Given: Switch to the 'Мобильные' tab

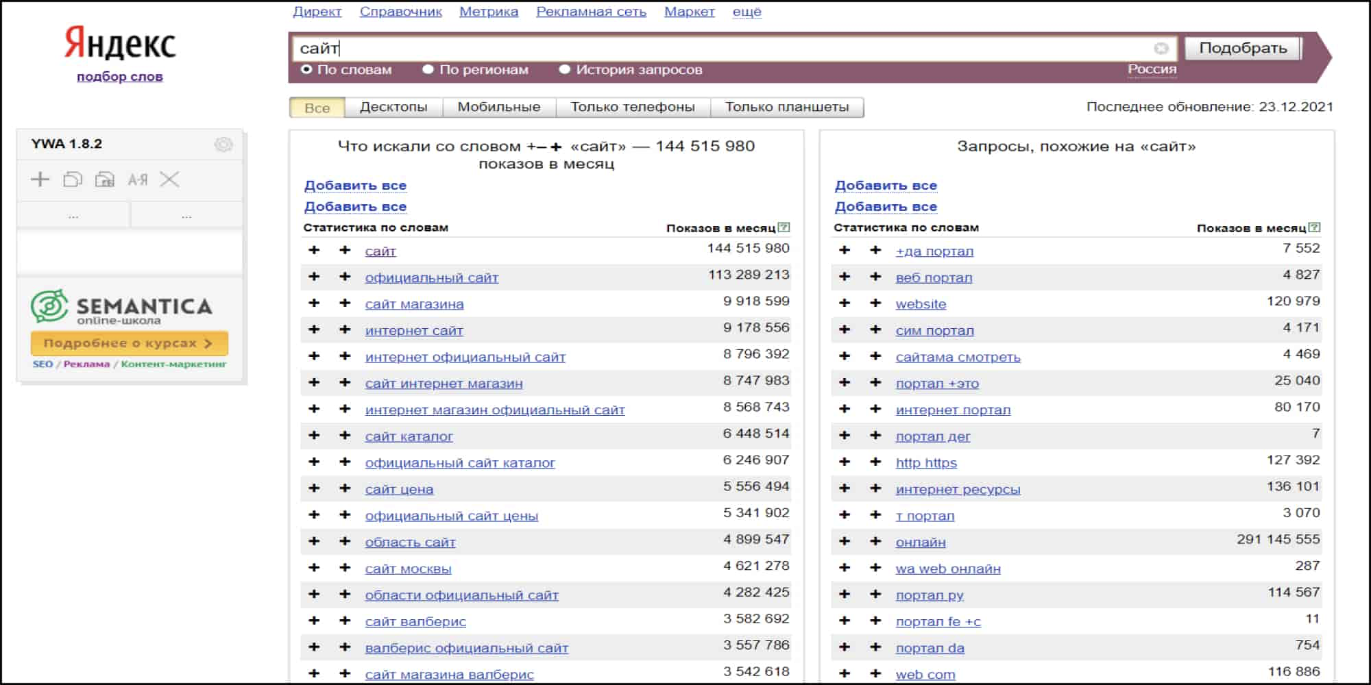Looking at the screenshot, I should (x=499, y=108).
